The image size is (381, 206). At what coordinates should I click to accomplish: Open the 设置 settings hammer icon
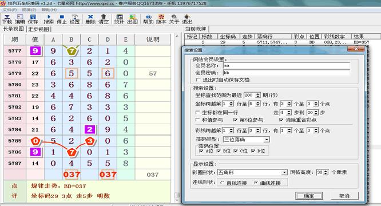tap(74, 19)
